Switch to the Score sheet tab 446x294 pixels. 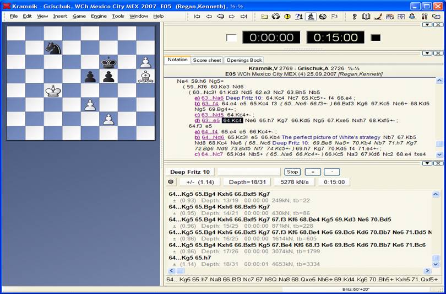tap(206, 60)
